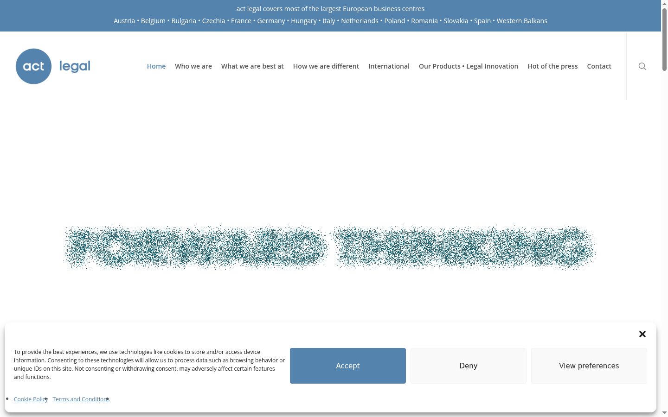668x417 pixels.
Task: Open the Terms and Conditions link
Action: point(81,399)
